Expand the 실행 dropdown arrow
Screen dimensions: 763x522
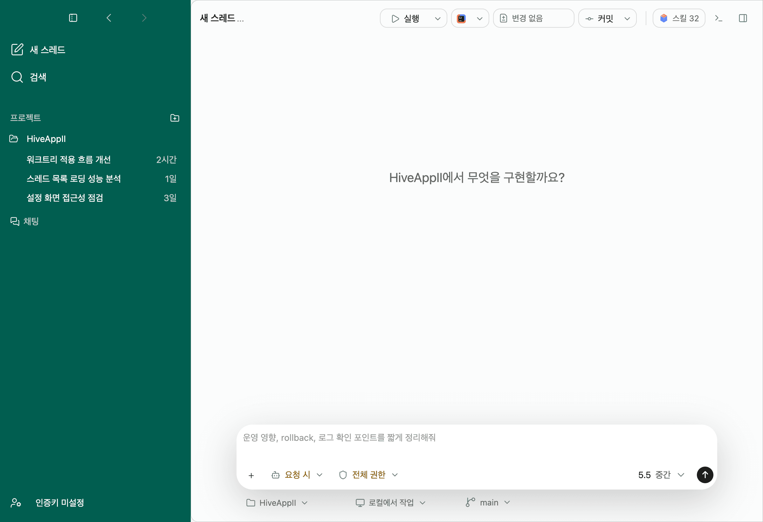coord(438,18)
